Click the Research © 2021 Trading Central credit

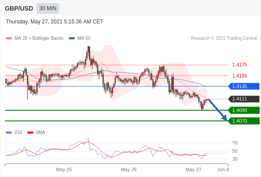[x=224, y=38]
